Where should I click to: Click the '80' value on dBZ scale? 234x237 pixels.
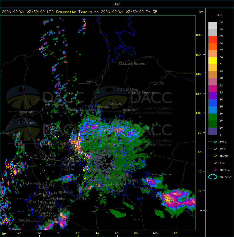pyautogui.click(x=221, y=22)
